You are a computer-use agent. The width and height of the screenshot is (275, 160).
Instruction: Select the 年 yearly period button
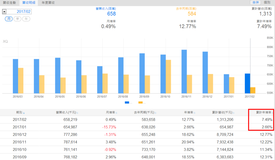click(x=26, y=19)
